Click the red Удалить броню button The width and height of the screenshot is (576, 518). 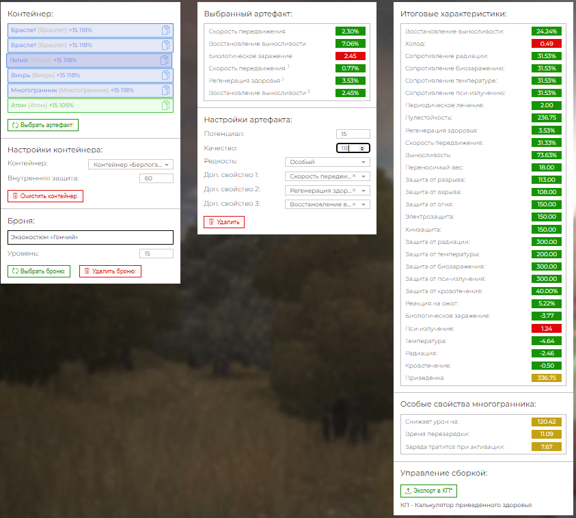coord(110,271)
